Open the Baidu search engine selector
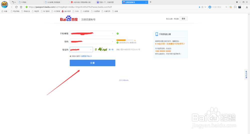The image size is (250, 134). click(210, 7)
